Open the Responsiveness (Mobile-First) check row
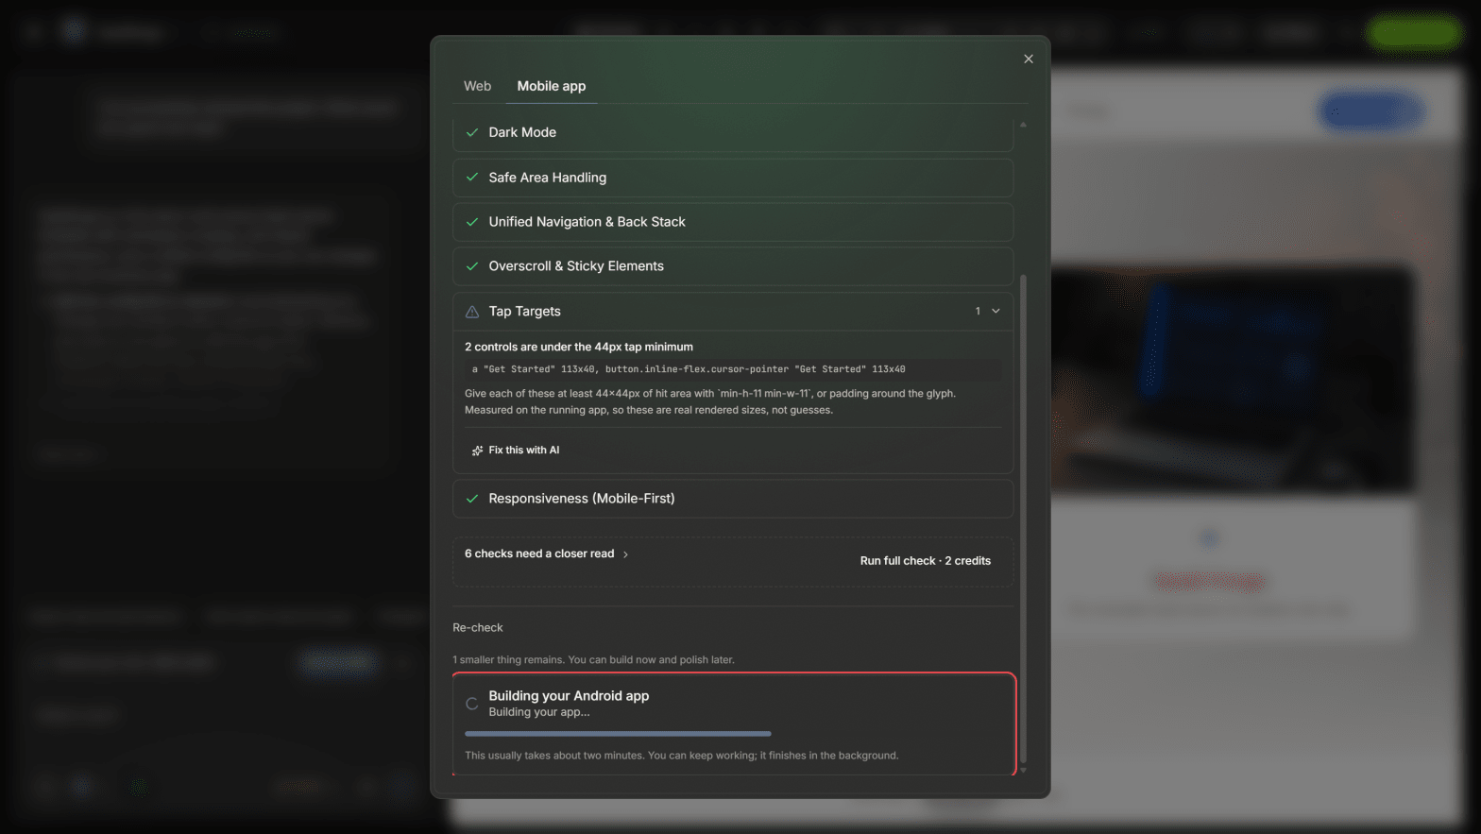Viewport: 1481px width, 834px height. point(733,499)
